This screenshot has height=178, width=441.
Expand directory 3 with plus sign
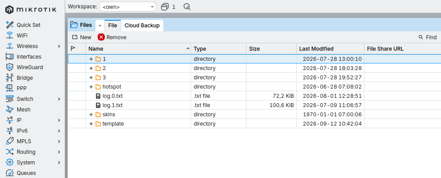[x=91, y=78]
